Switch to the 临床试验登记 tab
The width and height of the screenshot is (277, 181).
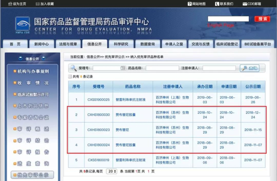tap(227, 44)
